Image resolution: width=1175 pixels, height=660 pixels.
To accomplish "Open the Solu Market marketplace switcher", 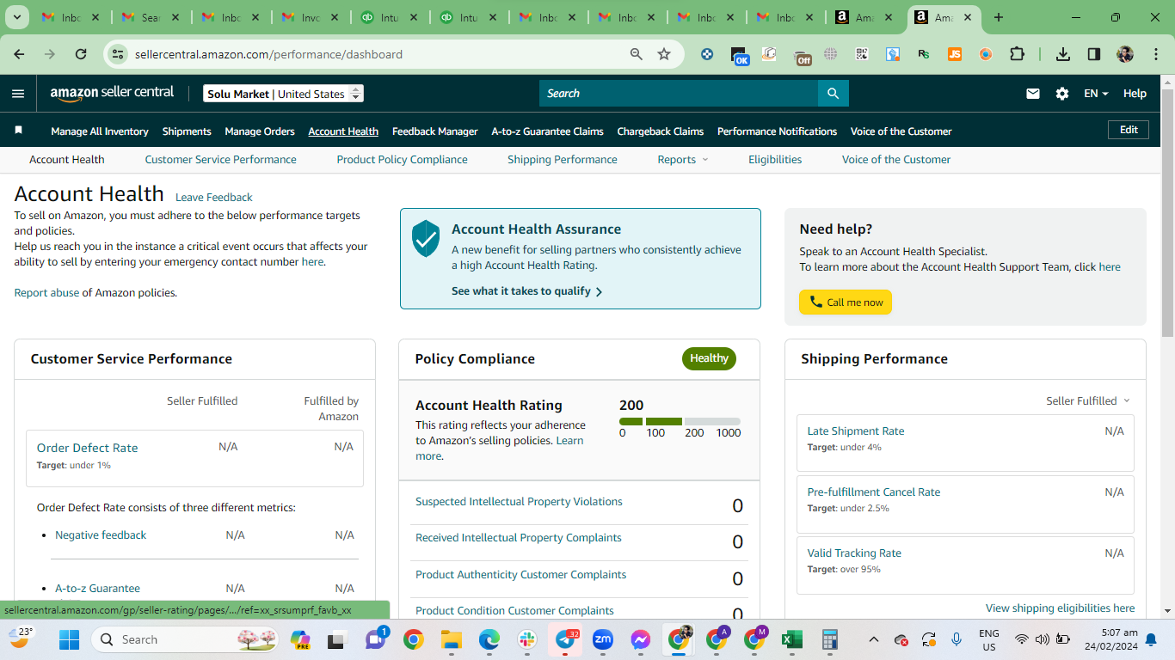I will (284, 94).
